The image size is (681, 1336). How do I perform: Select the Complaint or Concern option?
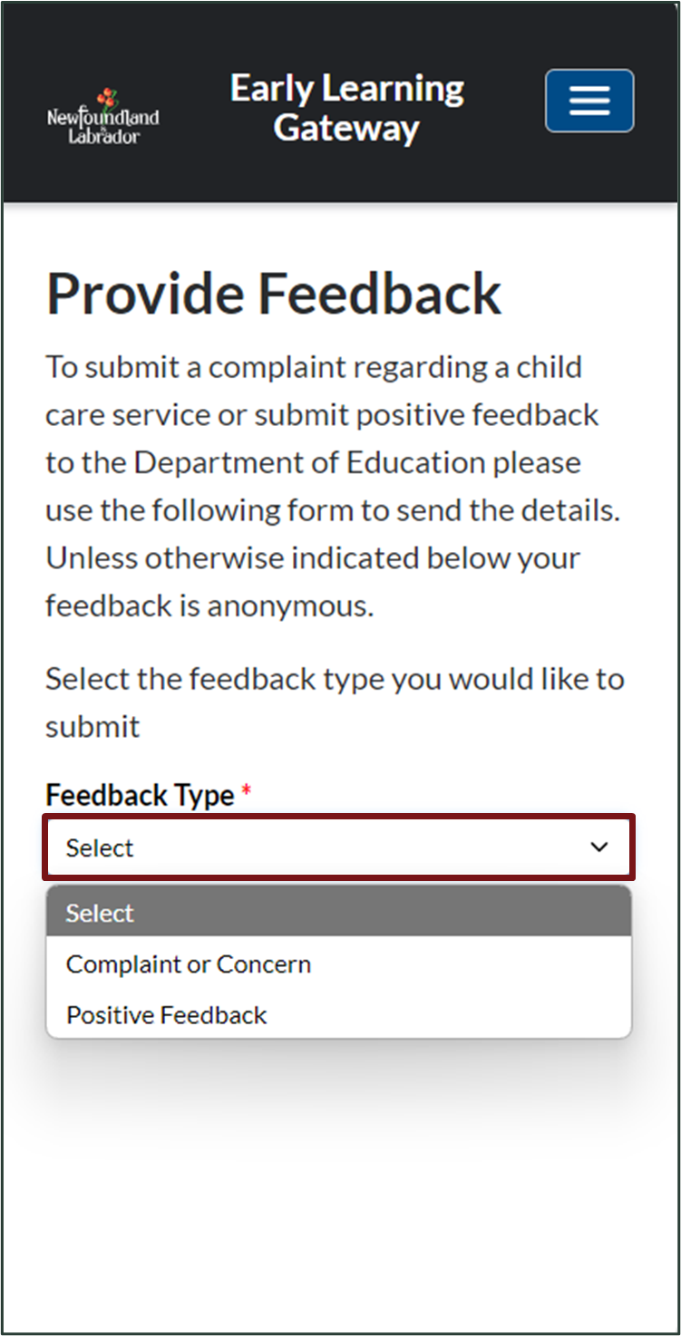[x=188, y=963]
